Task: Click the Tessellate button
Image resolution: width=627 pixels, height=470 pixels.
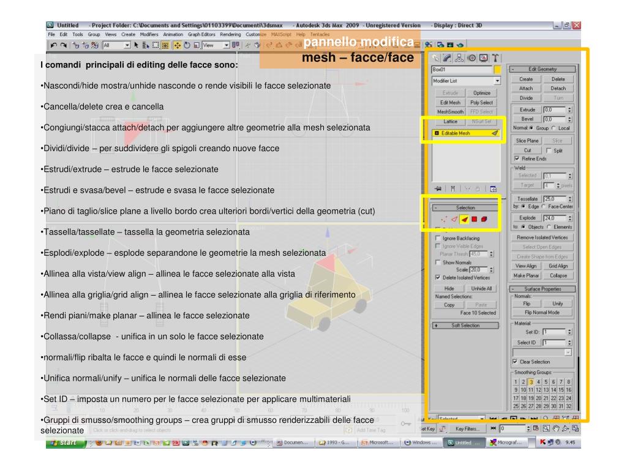Action: click(527, 199)
